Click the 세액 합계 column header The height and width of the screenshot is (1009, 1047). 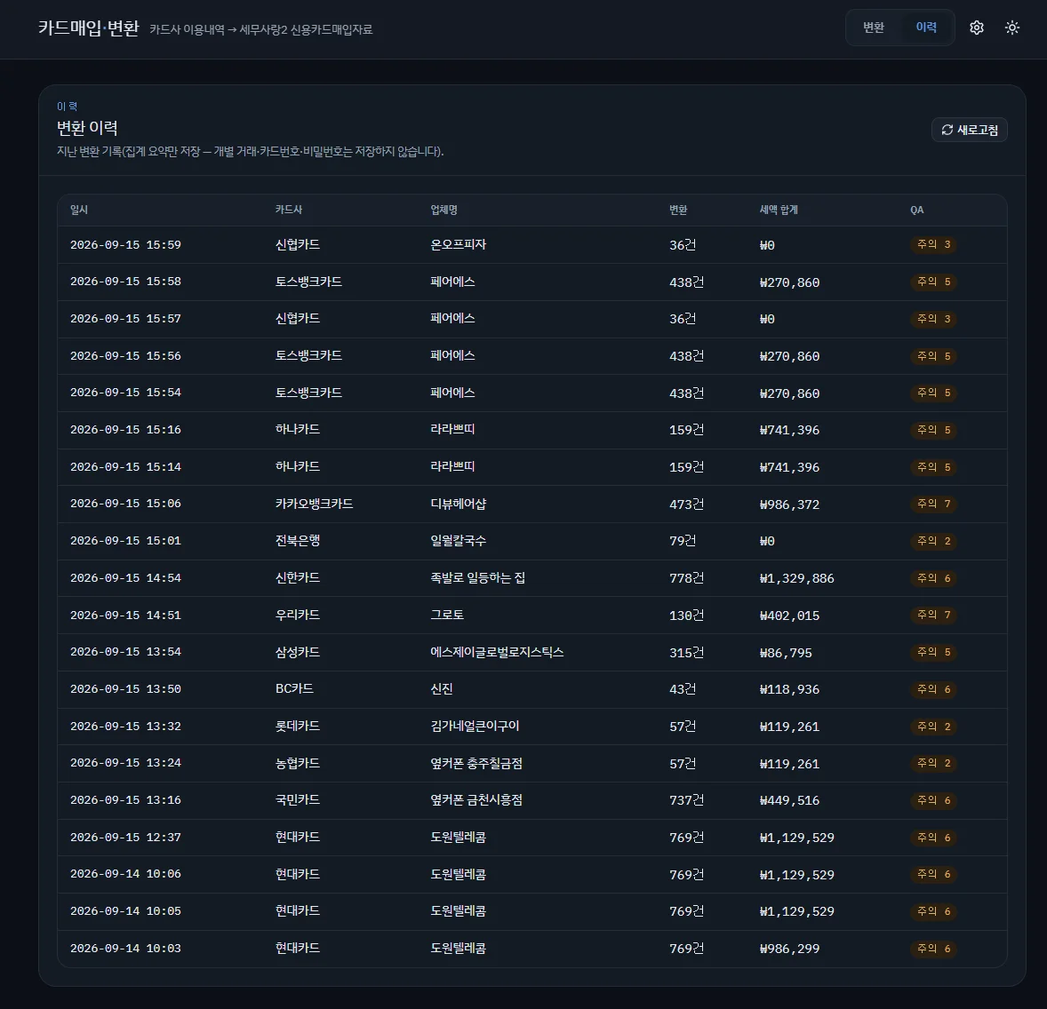779,210
